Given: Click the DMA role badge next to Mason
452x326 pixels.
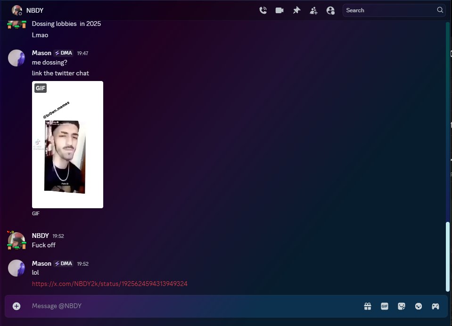Looking at the screenshot, I should 64,263.
